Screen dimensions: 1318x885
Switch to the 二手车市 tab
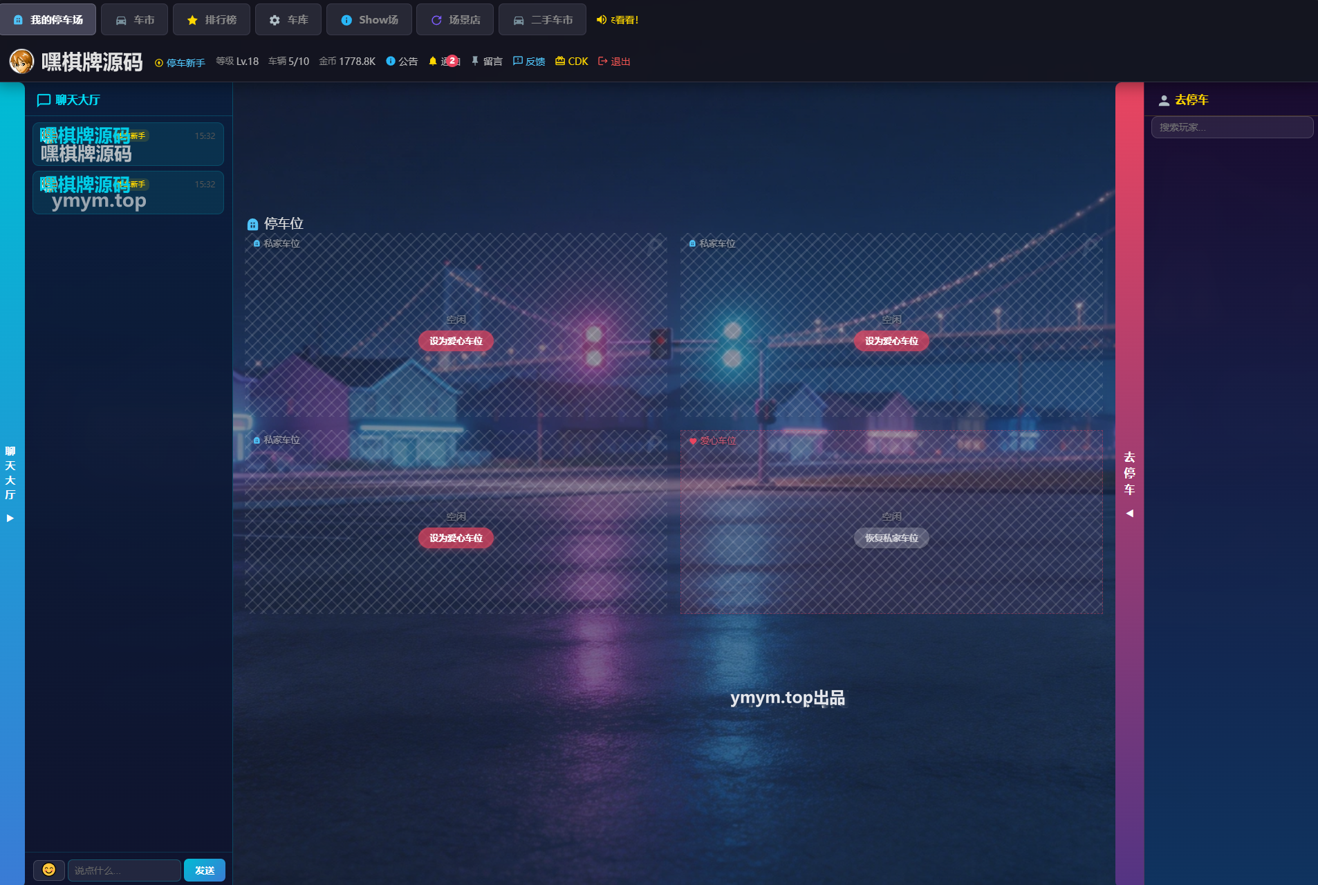pos(542,19)
